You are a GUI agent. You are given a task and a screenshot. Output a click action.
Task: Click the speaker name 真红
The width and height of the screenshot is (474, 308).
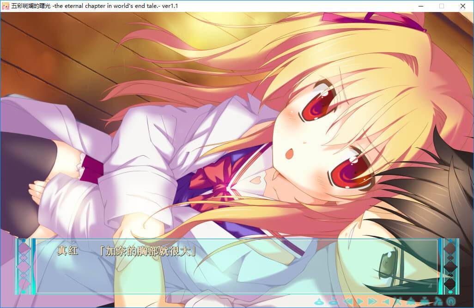[67, 251]
